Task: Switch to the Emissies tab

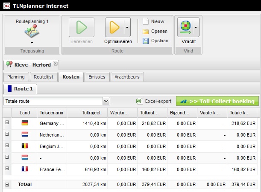Action: point(97,77)
